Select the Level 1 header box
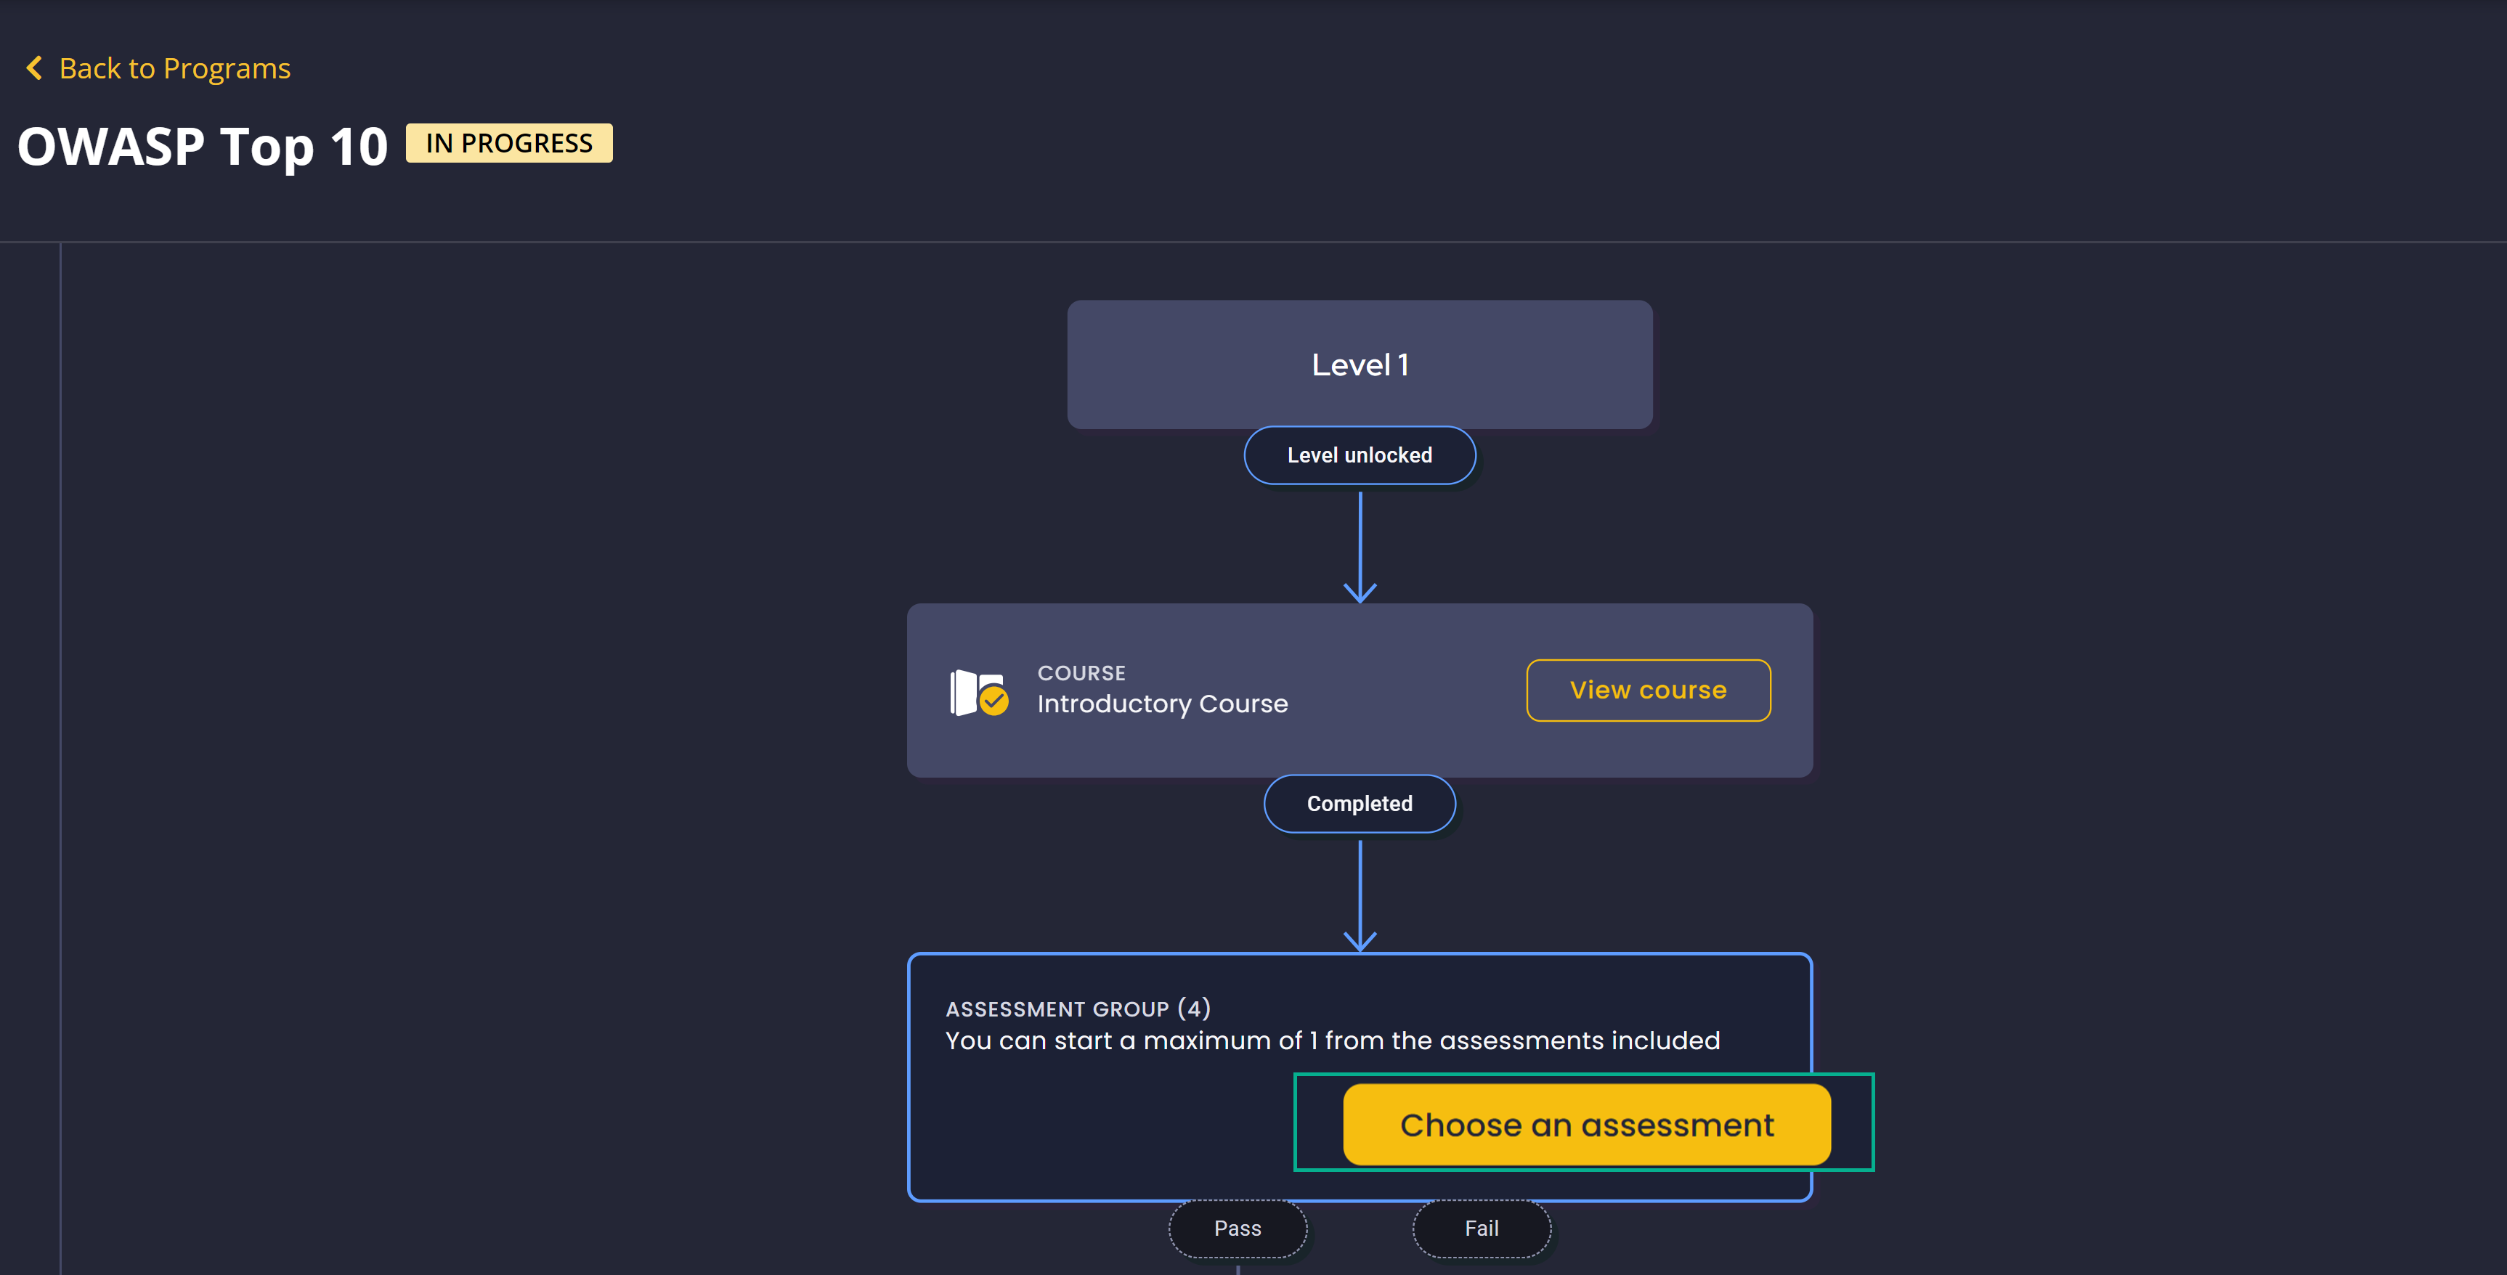Image resolution: width=2507 pixels, height=1275 pixels. (x=1360, y=364)
